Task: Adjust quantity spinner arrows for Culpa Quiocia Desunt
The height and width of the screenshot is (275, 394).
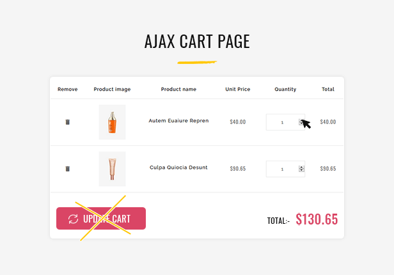Action: coord(301,169)
